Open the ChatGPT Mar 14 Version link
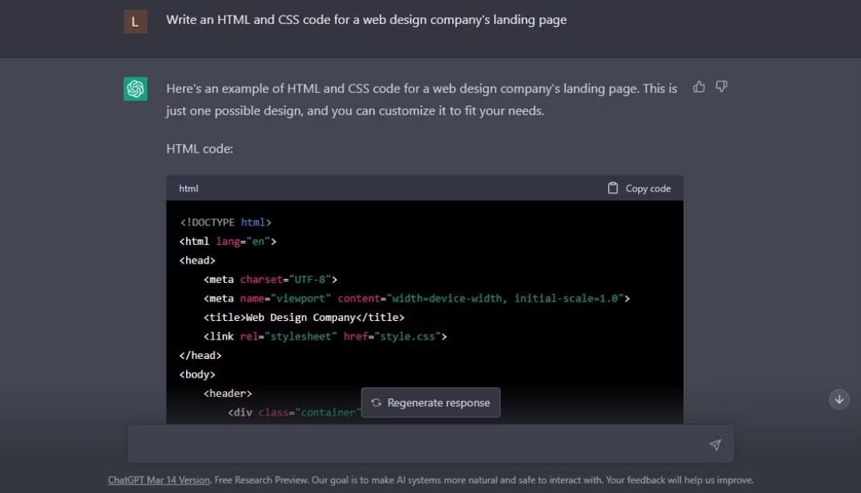861x493 pixels. coord(159,480)
